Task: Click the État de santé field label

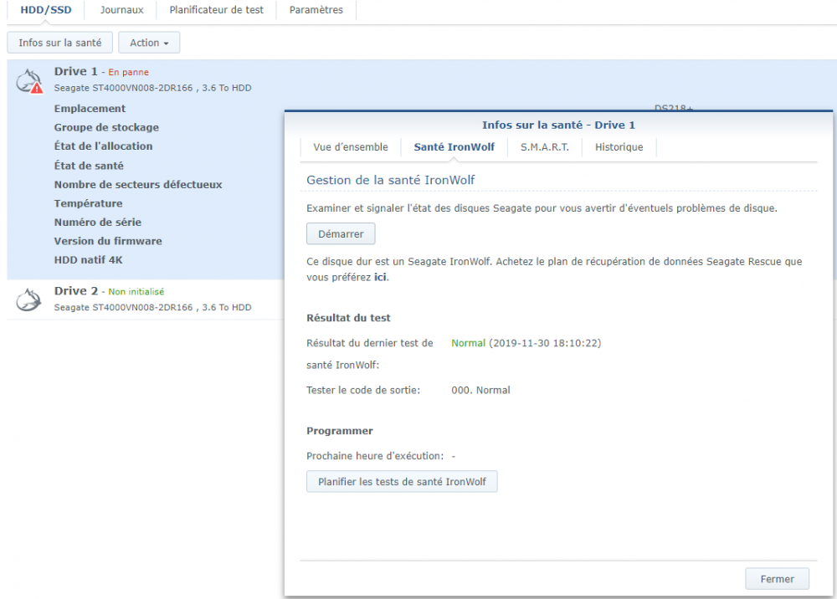Action: 89,166
